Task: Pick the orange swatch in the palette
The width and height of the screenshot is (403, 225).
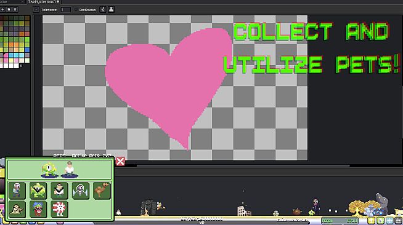Action: (11, 45)
